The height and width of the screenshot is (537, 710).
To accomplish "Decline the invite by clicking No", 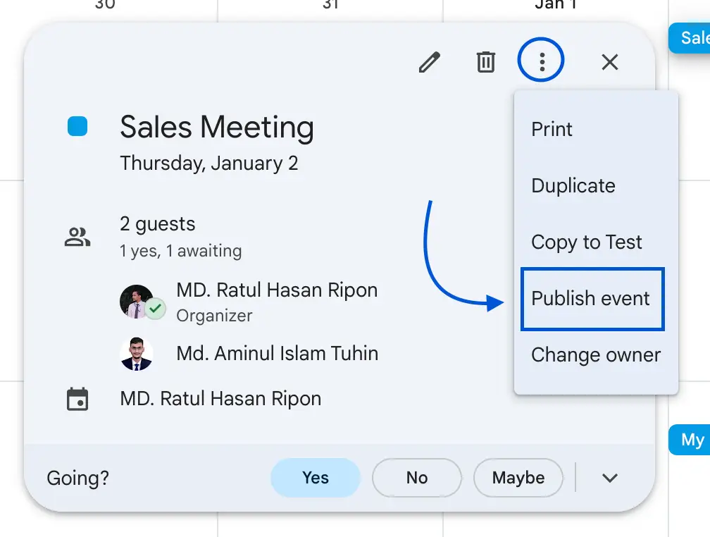I will coord(416,477).
